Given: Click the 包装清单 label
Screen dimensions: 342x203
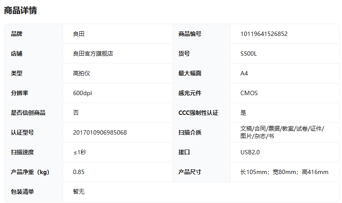Looking at the screenshot, I should point(22,192).
